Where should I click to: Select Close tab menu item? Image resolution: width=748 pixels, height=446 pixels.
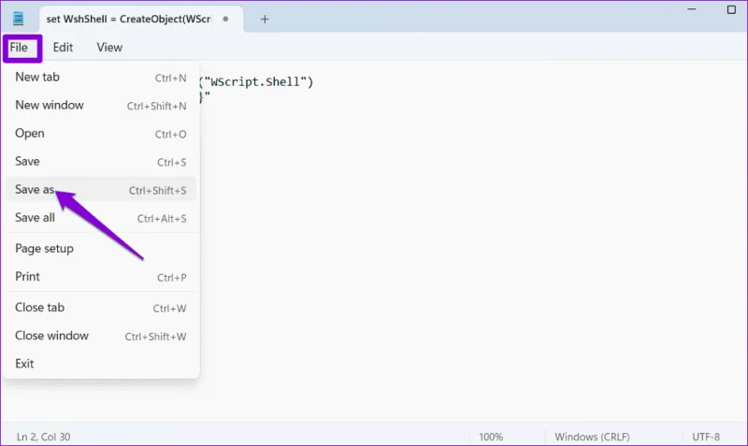[101, 309]
